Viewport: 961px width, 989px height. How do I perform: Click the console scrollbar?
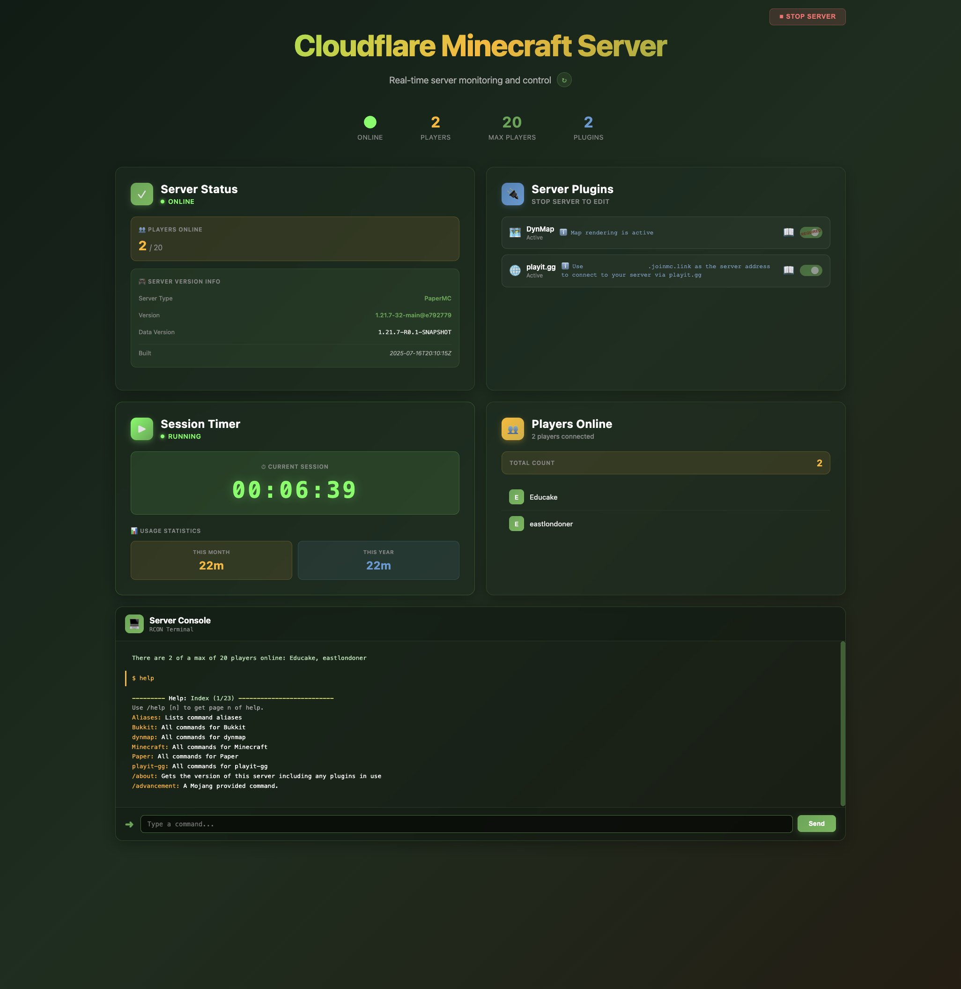[843, 723]
